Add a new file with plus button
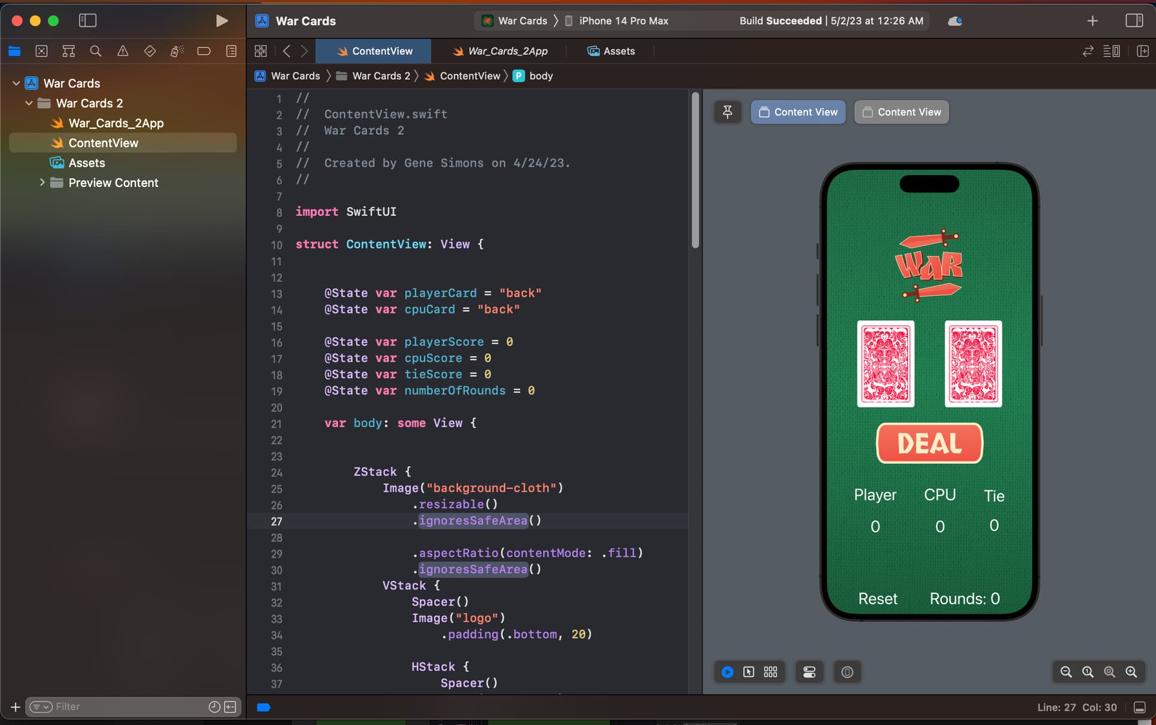 point(16,707)
